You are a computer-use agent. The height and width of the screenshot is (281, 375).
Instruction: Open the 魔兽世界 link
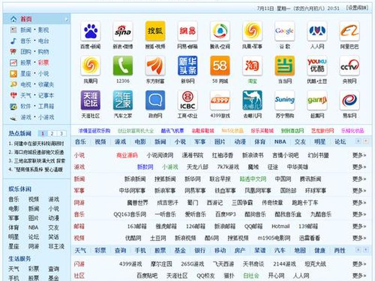137,203
